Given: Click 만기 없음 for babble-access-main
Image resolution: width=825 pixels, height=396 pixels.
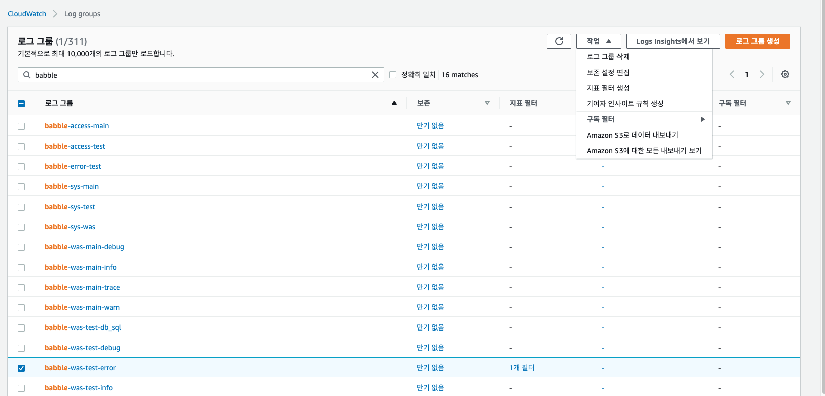Looking at the screenshot, I should point(430,126).
